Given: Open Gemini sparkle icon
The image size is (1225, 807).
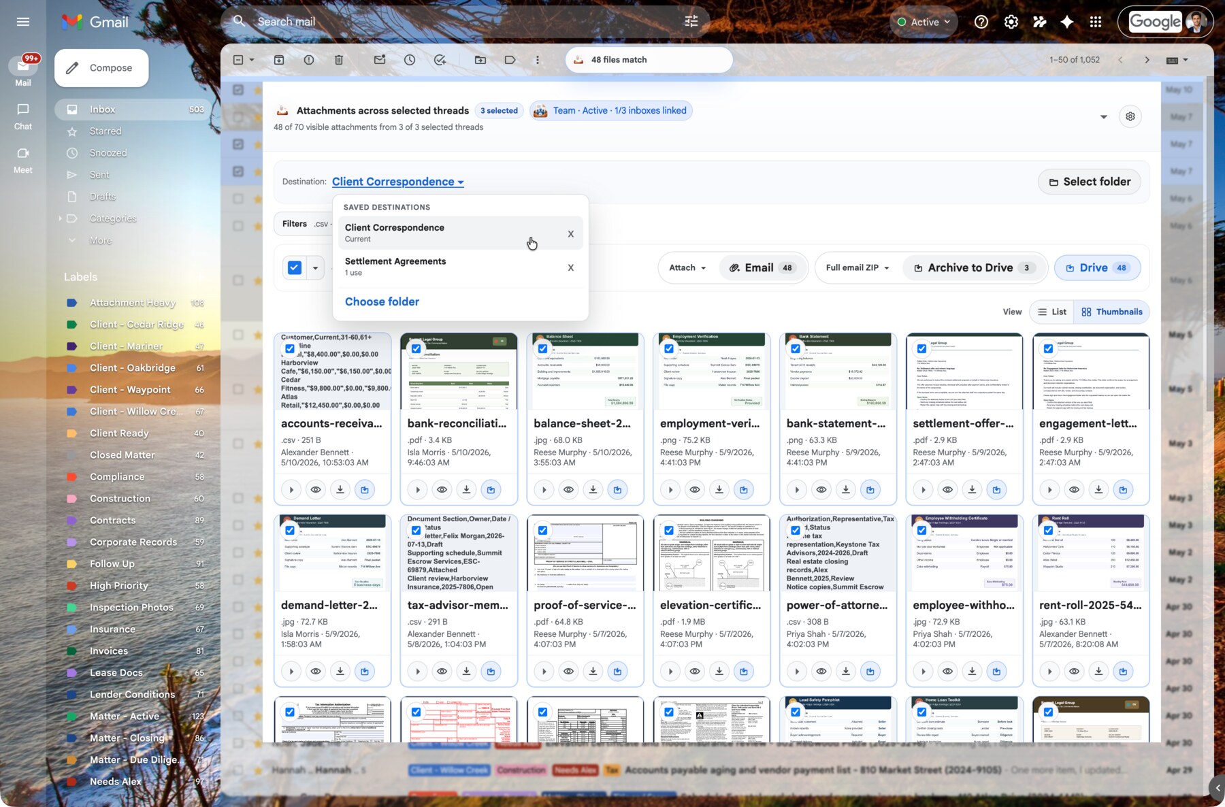Looking at the screenshot, I should click(1067, 22).
